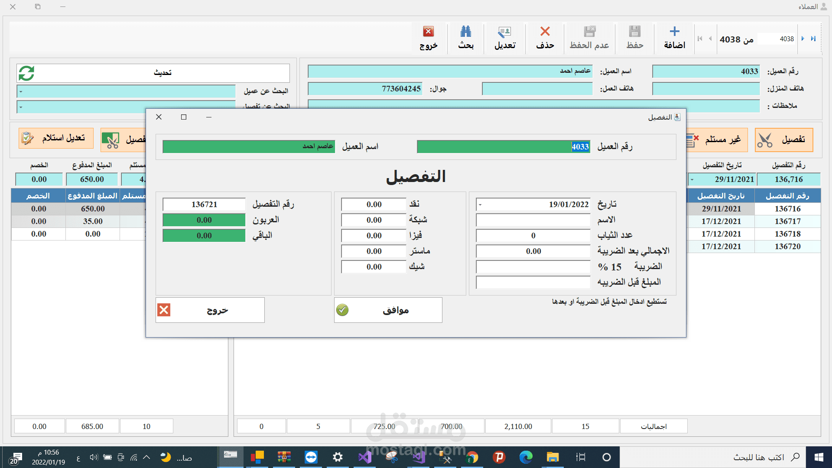The height and width of the screenshot is (468, 832).
Task: Expand the تاريخ date dropdown in the dialog
Action: click(480, 205)
